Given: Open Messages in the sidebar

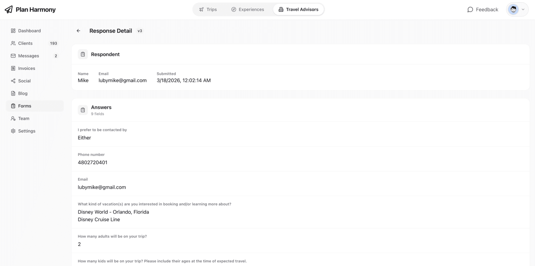Looking at the screenshot, I should coord(35,56).
